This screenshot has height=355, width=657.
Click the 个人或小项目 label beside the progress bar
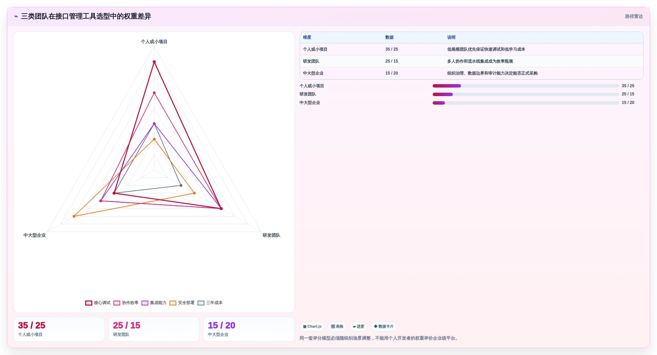click(x=312, y=86)
